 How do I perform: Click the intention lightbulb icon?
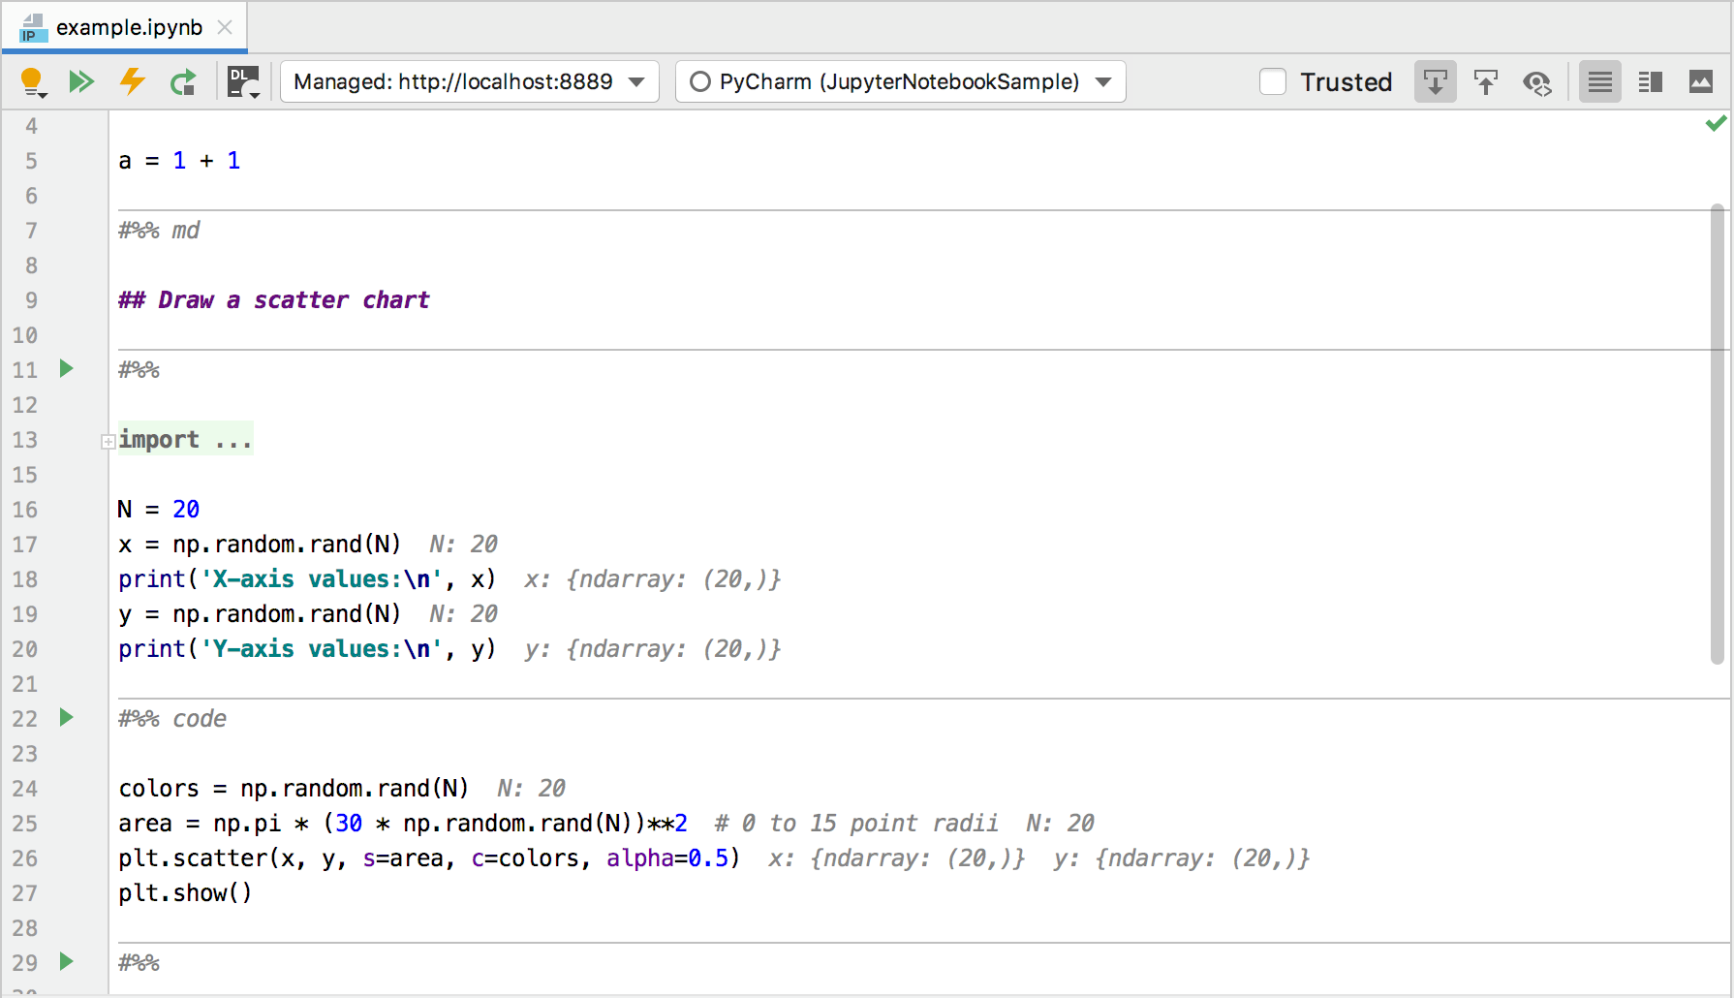(x=33, y=82)
